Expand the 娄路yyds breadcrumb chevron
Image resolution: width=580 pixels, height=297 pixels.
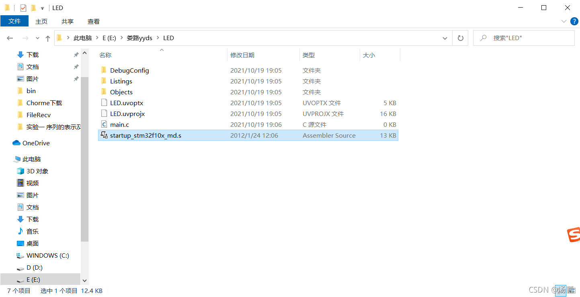pos(158,38)
